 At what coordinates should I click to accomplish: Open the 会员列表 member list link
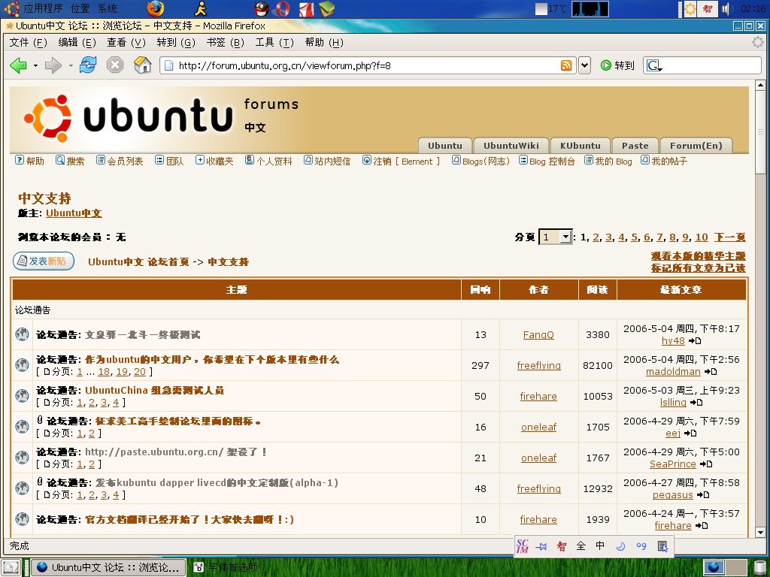[x=120, y=161]
